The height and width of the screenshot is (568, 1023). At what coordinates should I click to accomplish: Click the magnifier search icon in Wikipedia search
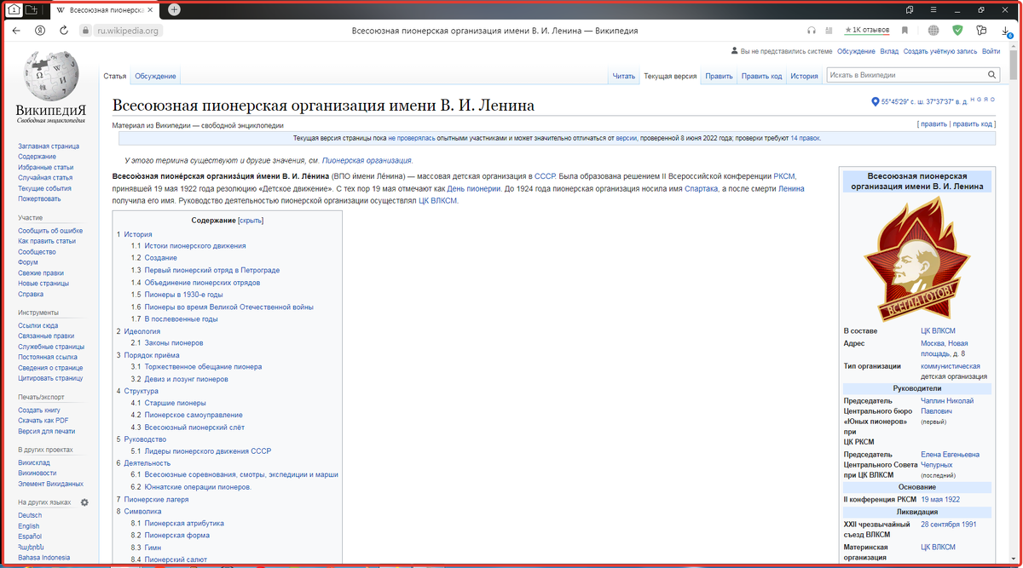[992, 75]
